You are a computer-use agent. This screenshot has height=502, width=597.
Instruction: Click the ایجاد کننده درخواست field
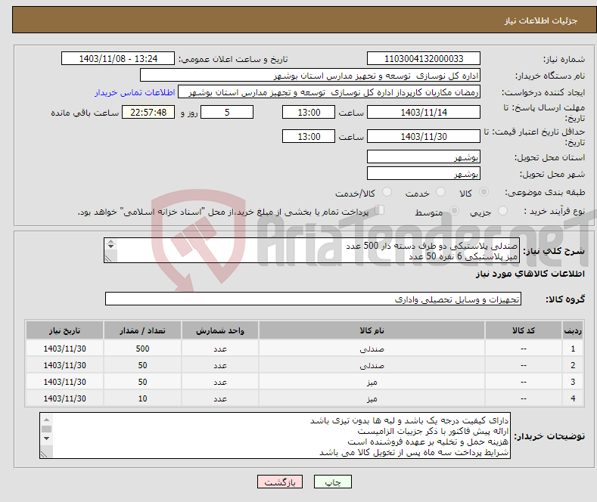click(329, 92)
